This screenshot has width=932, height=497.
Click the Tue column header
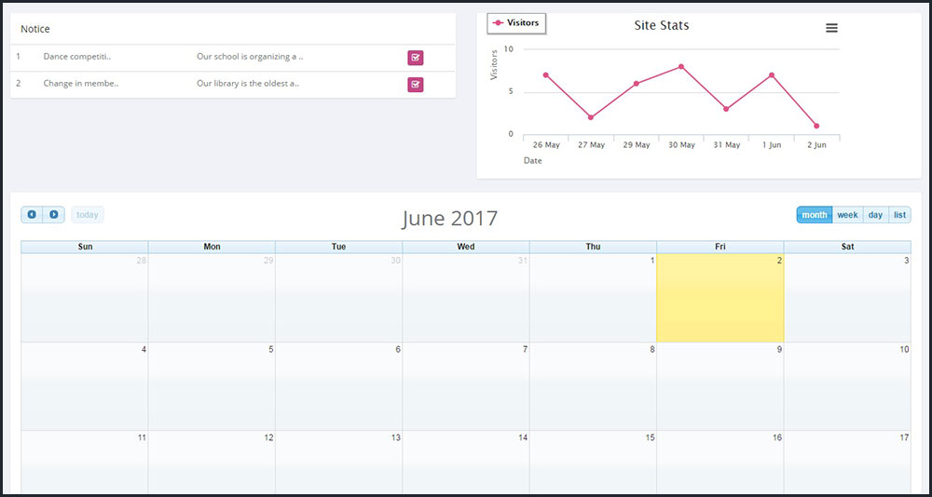point(339,247)
